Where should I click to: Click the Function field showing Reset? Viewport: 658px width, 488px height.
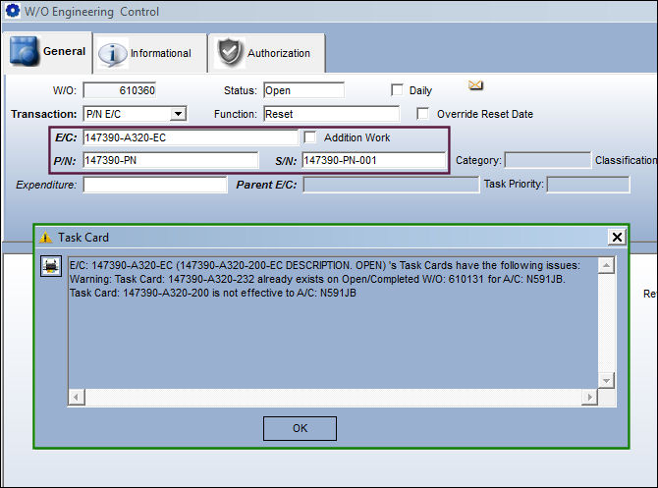point(332,114)
